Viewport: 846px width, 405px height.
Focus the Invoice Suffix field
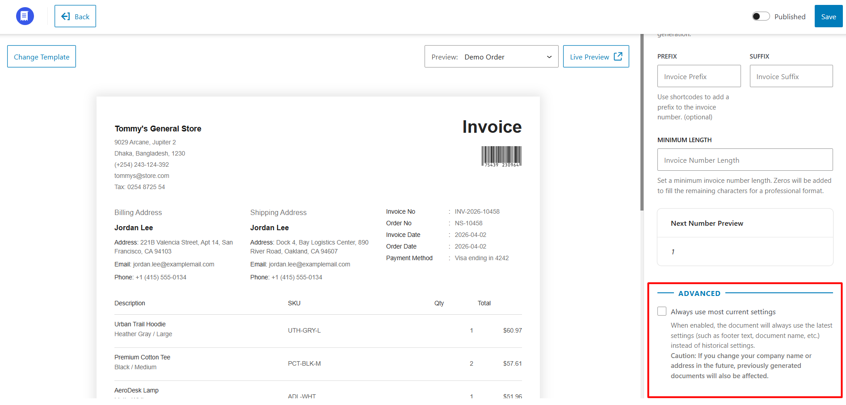791,76
